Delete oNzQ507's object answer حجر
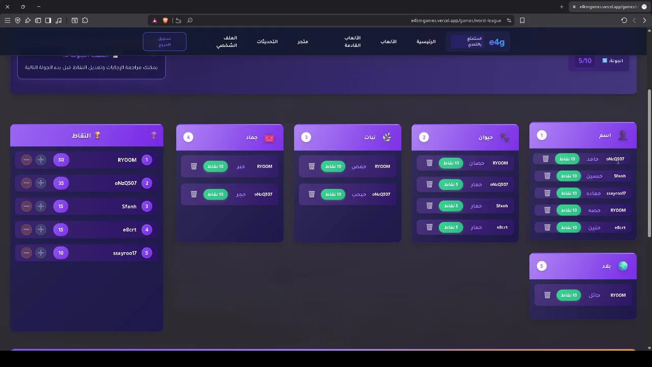652x367 pixels. click(194, 194)
